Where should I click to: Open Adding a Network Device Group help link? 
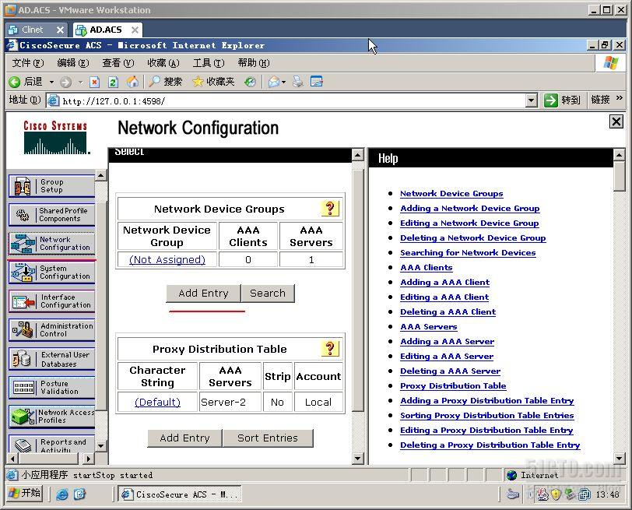(x=470, y=208)
